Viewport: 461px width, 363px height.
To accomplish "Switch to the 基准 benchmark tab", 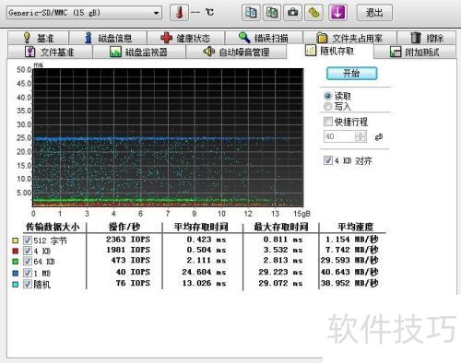I will [39, 38].
